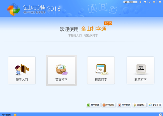Click the orange 2016 version badge
The image size is (163, 116).
(x=108, y=23)
